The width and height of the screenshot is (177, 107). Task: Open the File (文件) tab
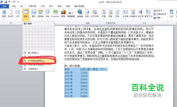click(5, 6)
